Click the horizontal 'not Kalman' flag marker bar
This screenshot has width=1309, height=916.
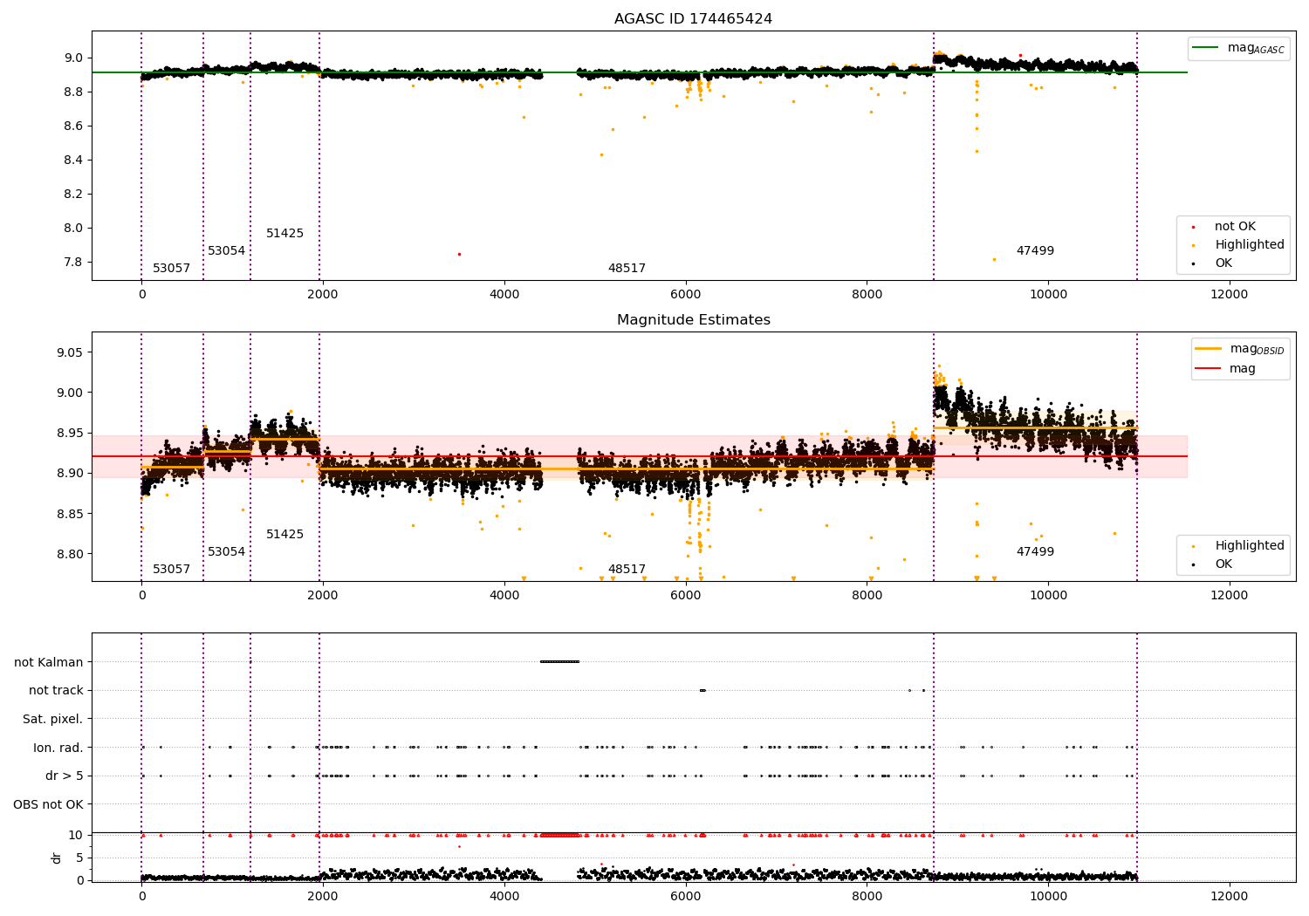tap(559, 662)
